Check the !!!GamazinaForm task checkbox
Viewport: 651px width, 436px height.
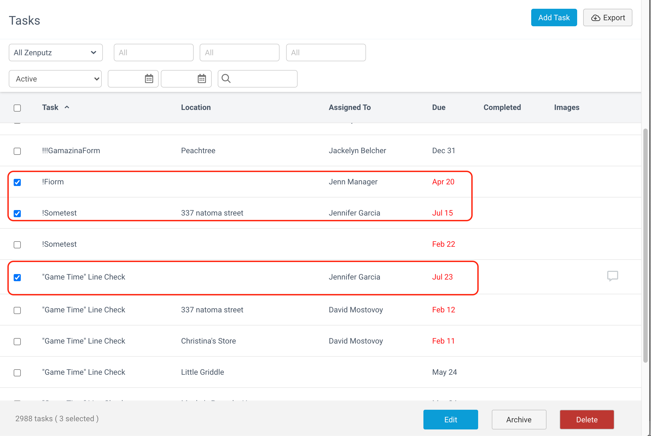coord(17,151)
